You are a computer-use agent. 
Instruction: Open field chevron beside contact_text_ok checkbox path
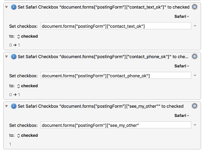click(195, 26)
